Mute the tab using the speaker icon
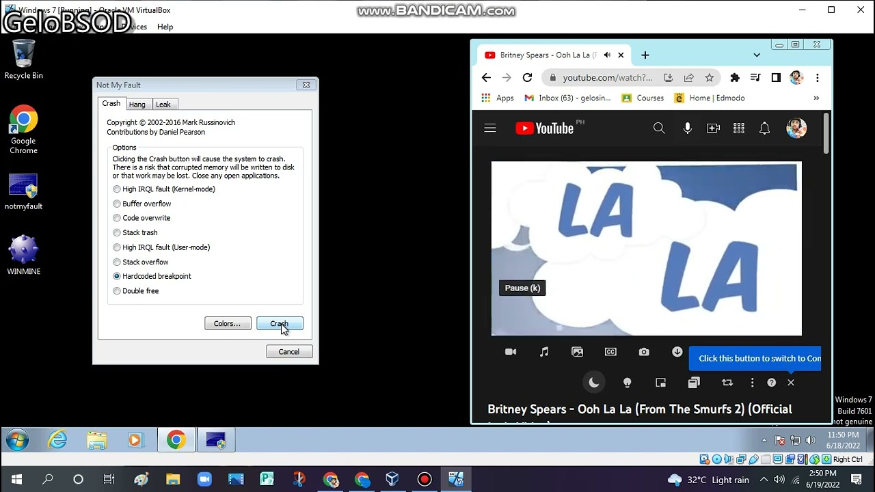The width and height of the screenshot is (875, 492). click(x=607, y=55)
